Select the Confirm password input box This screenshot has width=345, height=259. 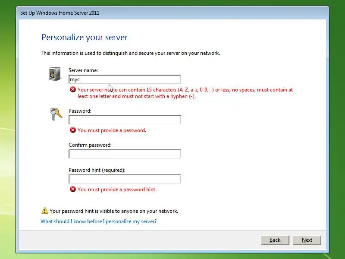click(125, 154)
